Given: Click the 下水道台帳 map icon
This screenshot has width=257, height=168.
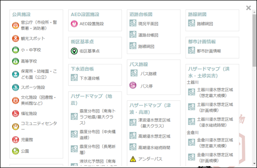Looking at the screenshot, I should [x=74, y=77].
